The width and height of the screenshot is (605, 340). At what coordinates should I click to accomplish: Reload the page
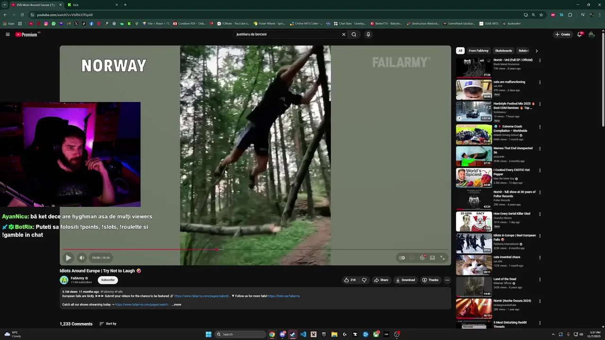click(x=22, y=15)
